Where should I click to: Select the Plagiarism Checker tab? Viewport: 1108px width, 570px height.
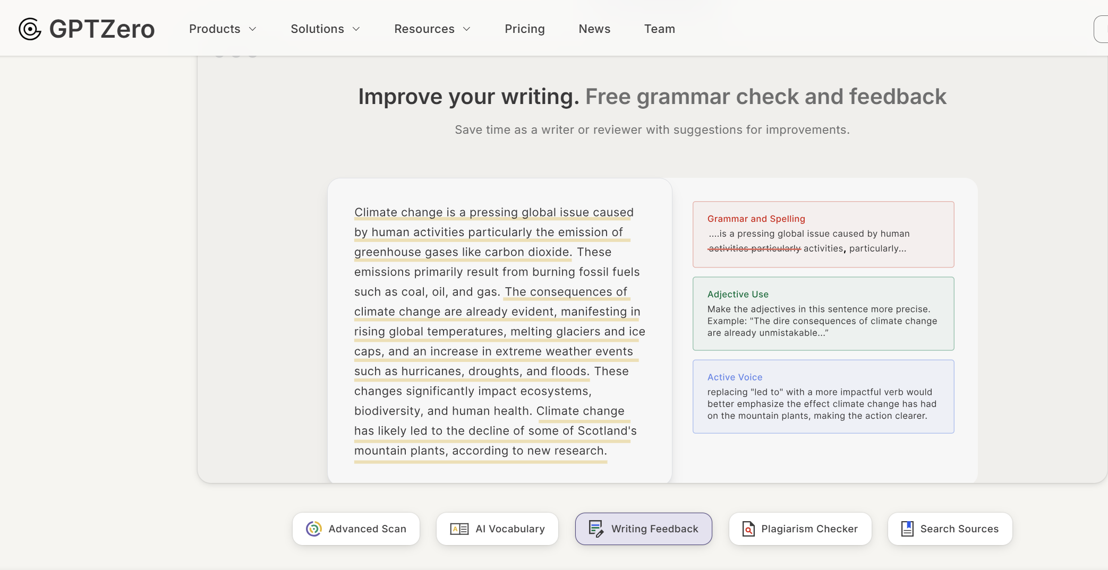[800, 529]
